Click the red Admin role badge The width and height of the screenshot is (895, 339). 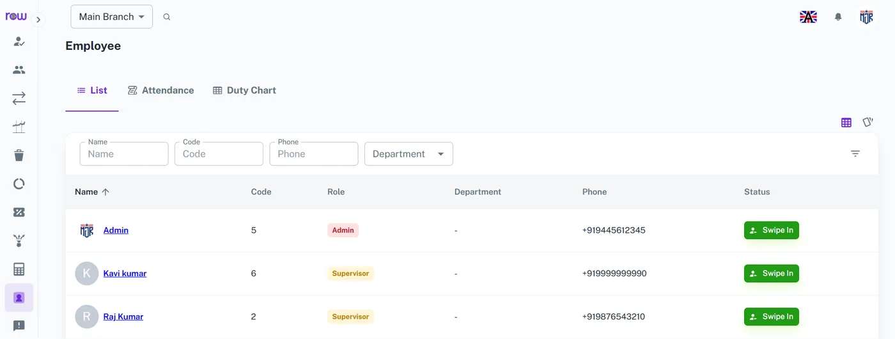point(343,230)
